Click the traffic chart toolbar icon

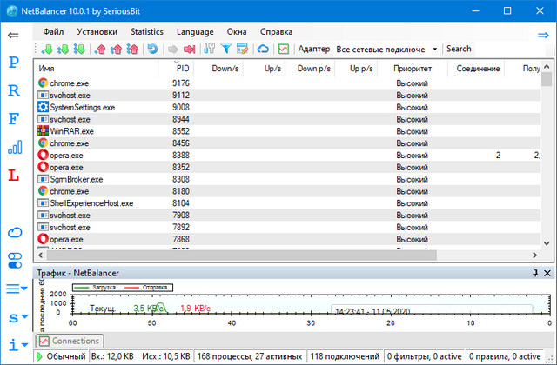tap(284, 49)
